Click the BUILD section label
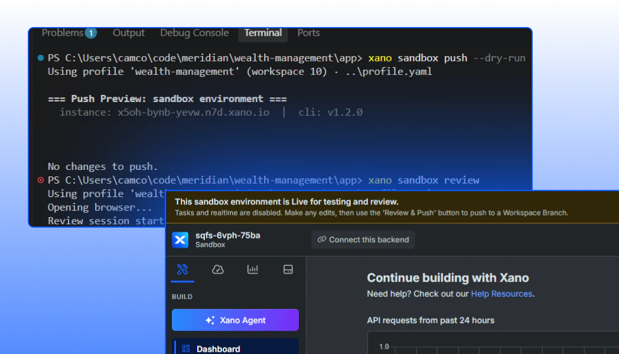 coord(182,296)
